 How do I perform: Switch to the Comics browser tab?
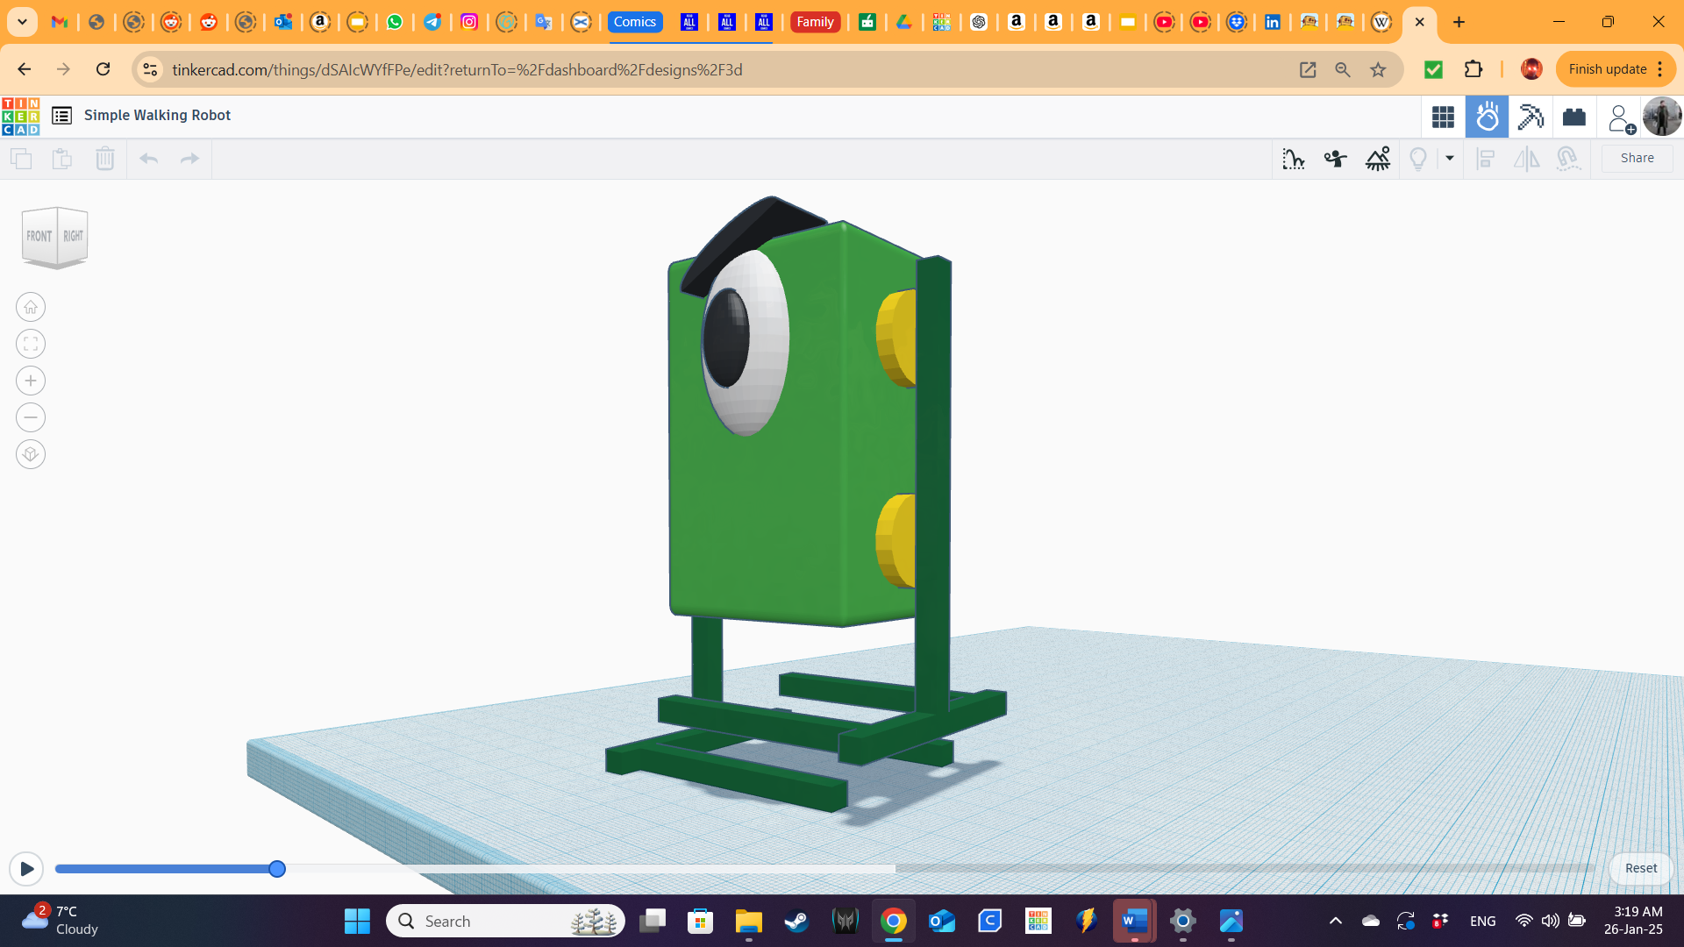635,22
